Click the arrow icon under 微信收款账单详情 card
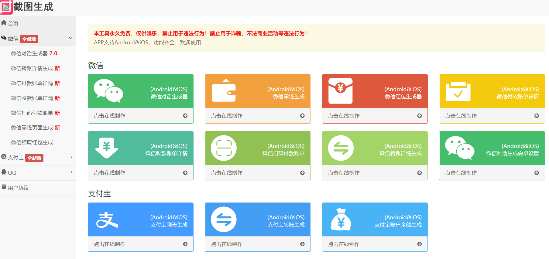 click(185, 173)
